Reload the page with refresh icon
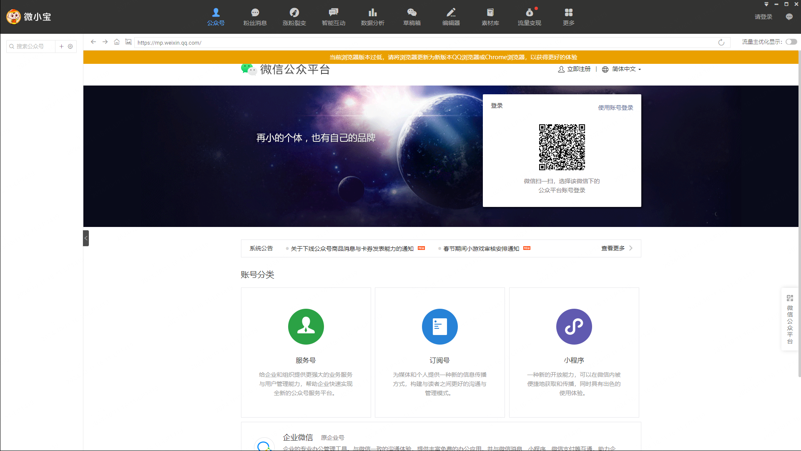Viewport: 801px width, 451px height. point(721,43)
